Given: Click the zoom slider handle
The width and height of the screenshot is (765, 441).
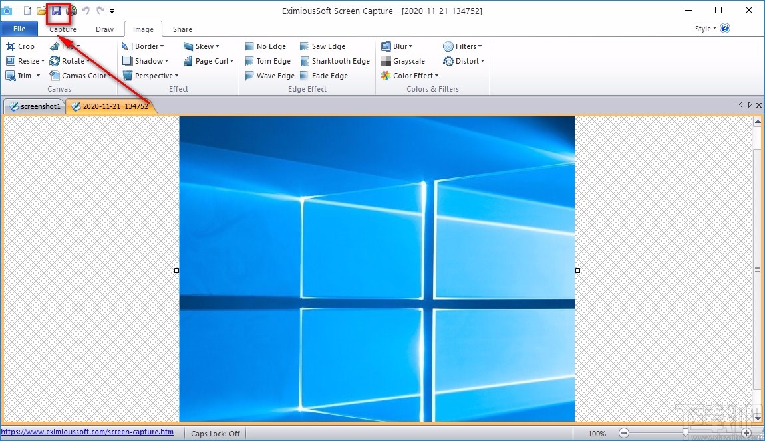Looking at the screenshot, I should tap(685, 433).
